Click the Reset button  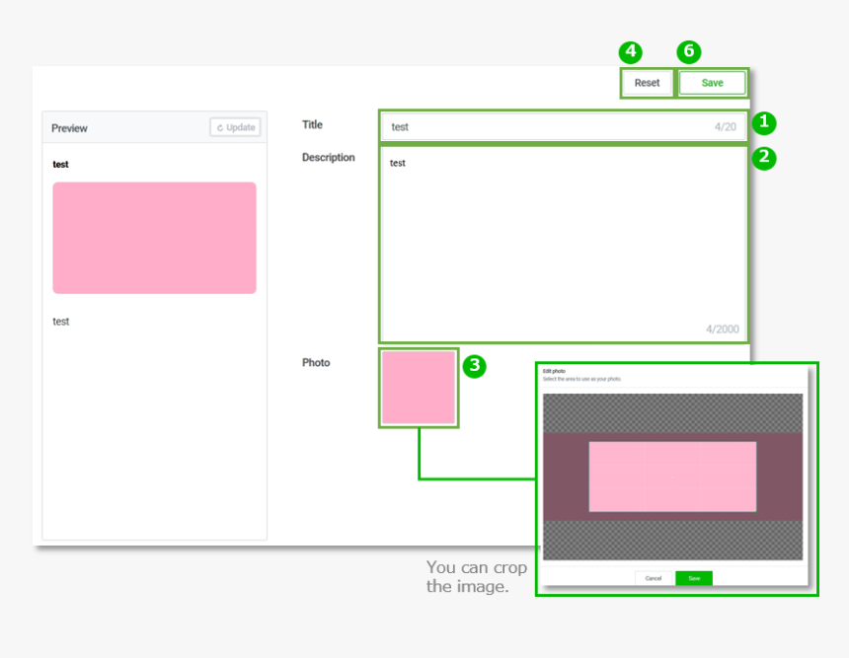[x=647, y=83]
